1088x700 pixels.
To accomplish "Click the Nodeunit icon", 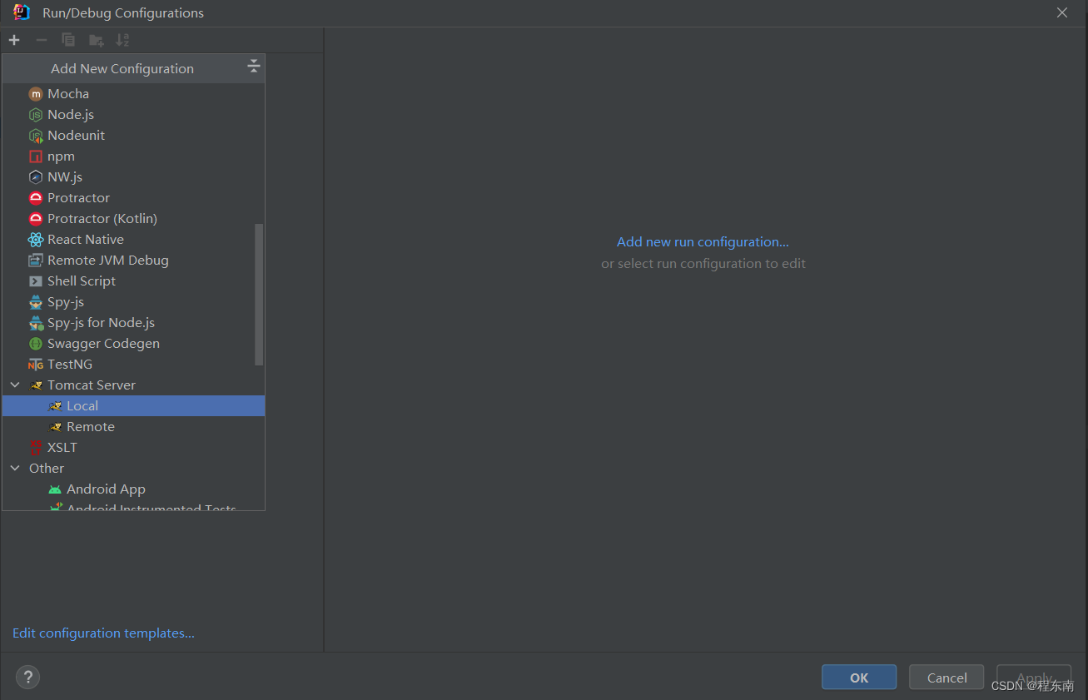I will pyautogui.click(x=35, y=136).
